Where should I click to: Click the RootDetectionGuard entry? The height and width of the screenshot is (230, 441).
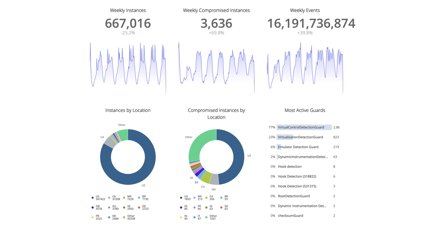pyautogui.click(x=294, y=196)
